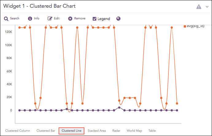Click the widget title 'Widget 1 - Clustered Bar Chart'

pos(39,6)
